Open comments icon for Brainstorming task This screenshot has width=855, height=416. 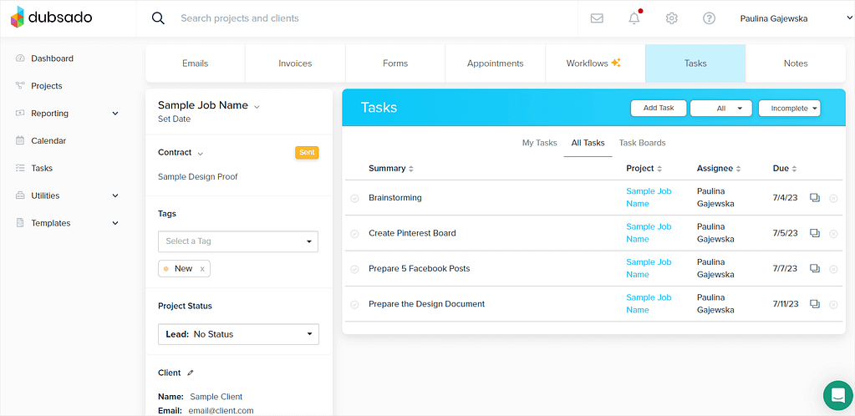815,197
